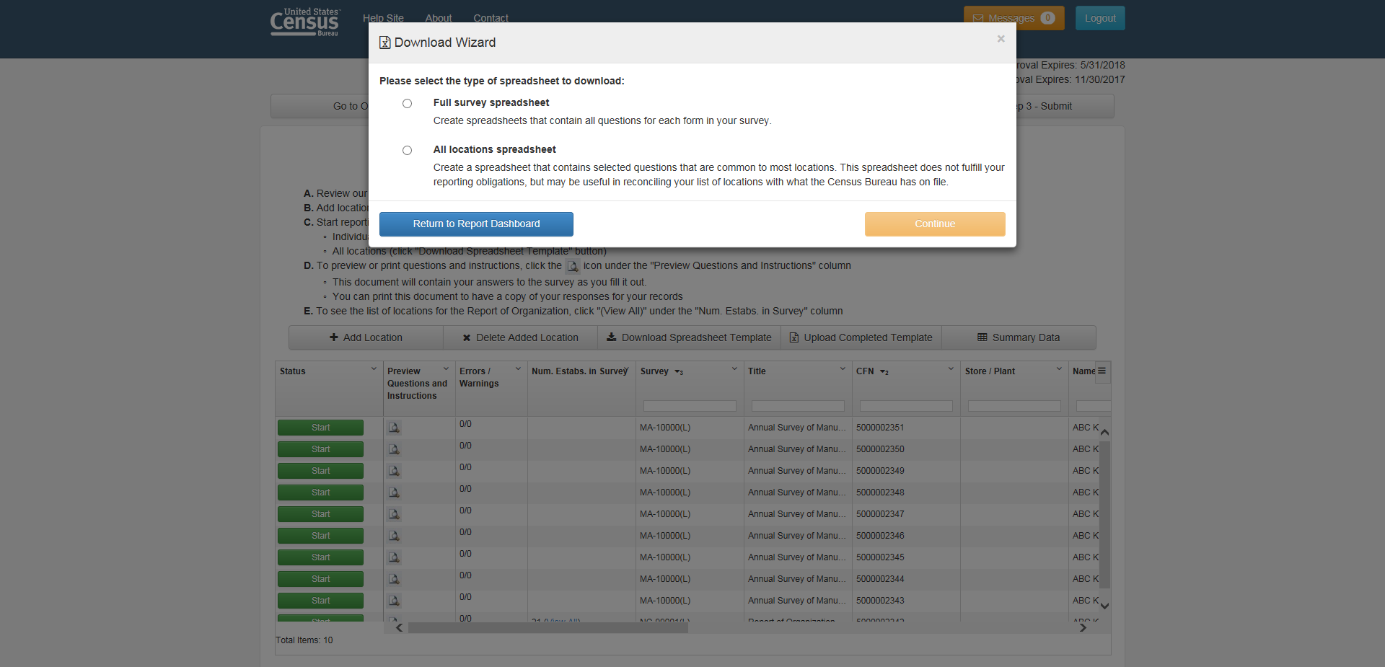Select the Full survey spreadsheet radio option
The height and width of the screenshot is (667, 1385).
click(x=408, y=104)
